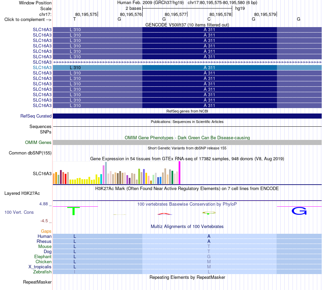Click the Zebrafish alignment row label
The height and width of the screenshot is (290, 322).
pos(42,272)
